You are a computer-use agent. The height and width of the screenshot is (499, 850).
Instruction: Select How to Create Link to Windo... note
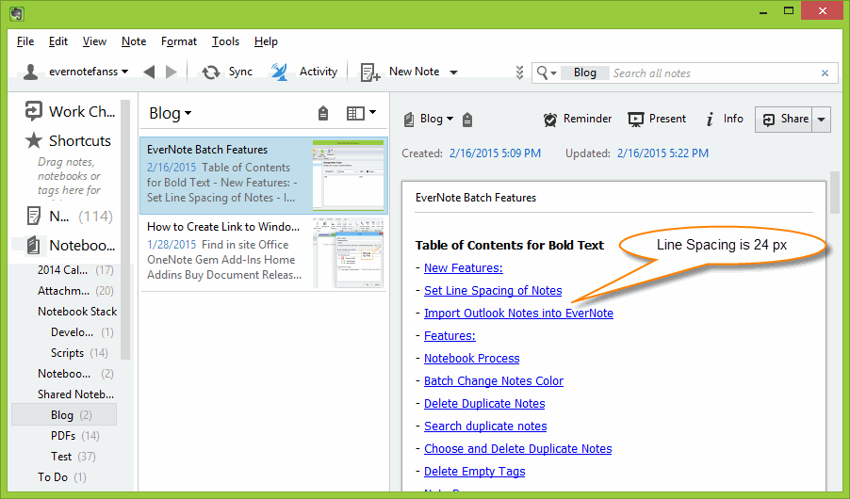tap(264, 253)
